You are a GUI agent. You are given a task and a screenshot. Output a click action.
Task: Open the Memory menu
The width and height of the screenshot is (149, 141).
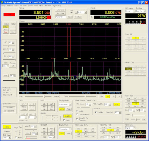coord(10,6)
